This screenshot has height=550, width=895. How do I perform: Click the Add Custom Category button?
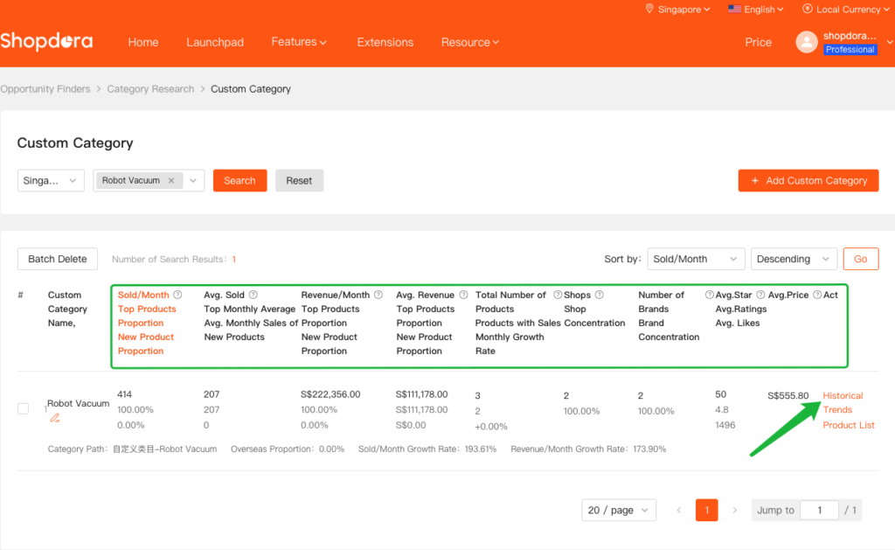point(808,181)
